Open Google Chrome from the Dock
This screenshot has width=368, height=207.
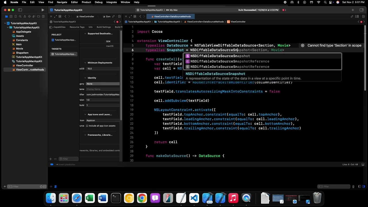click(142, 198)
